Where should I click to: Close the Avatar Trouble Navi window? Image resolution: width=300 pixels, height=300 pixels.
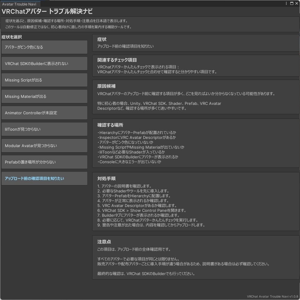[297, 3]
